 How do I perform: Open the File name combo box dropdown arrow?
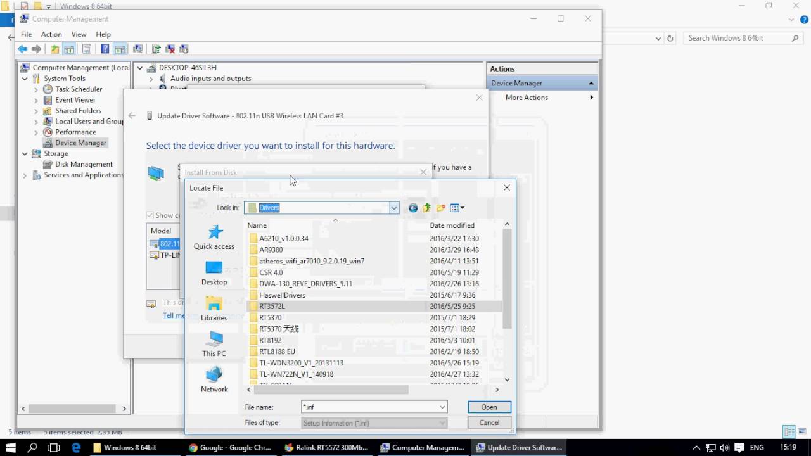click(x=442, y=407)
